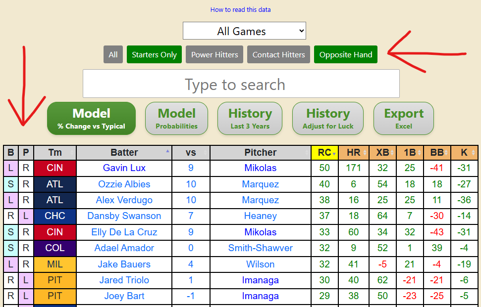Open Imanaga pitcher link in Joey Bart row
This screenshot has width=481, height=307.
(261, 296)
